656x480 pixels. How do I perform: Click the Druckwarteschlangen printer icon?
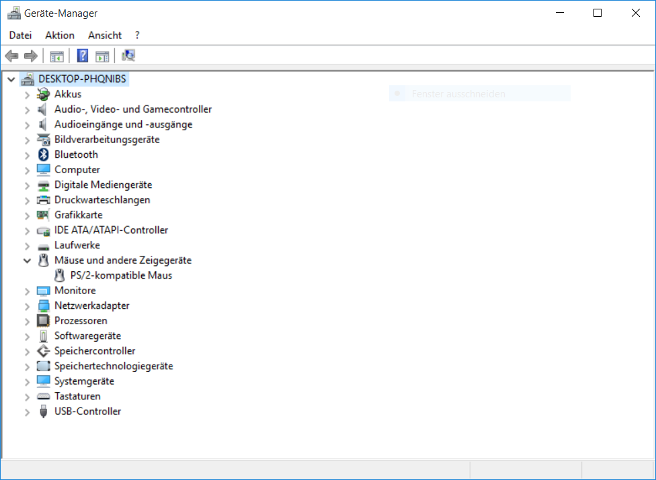tap(43, 200)
